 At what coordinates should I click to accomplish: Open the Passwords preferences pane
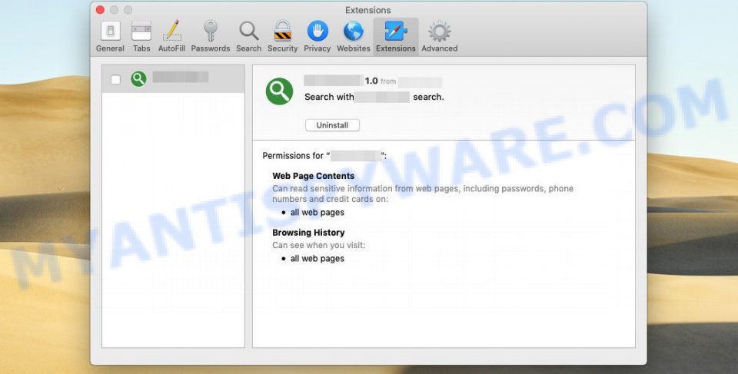click(211, 37)
